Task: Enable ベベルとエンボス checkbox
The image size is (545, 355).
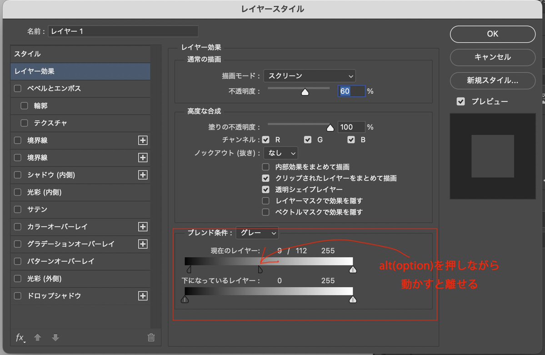Action: click(18, 88)
